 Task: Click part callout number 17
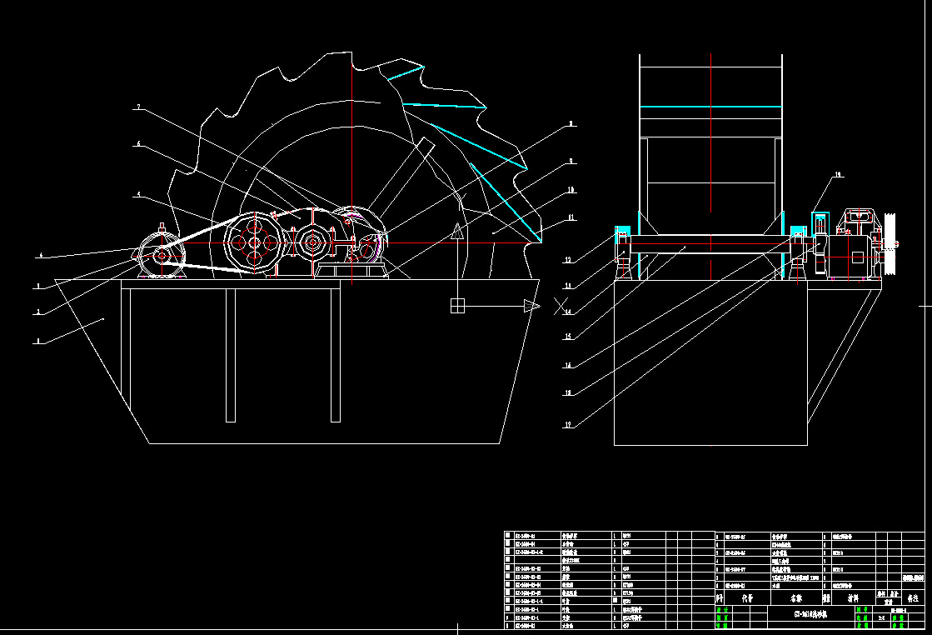(569, 425)
